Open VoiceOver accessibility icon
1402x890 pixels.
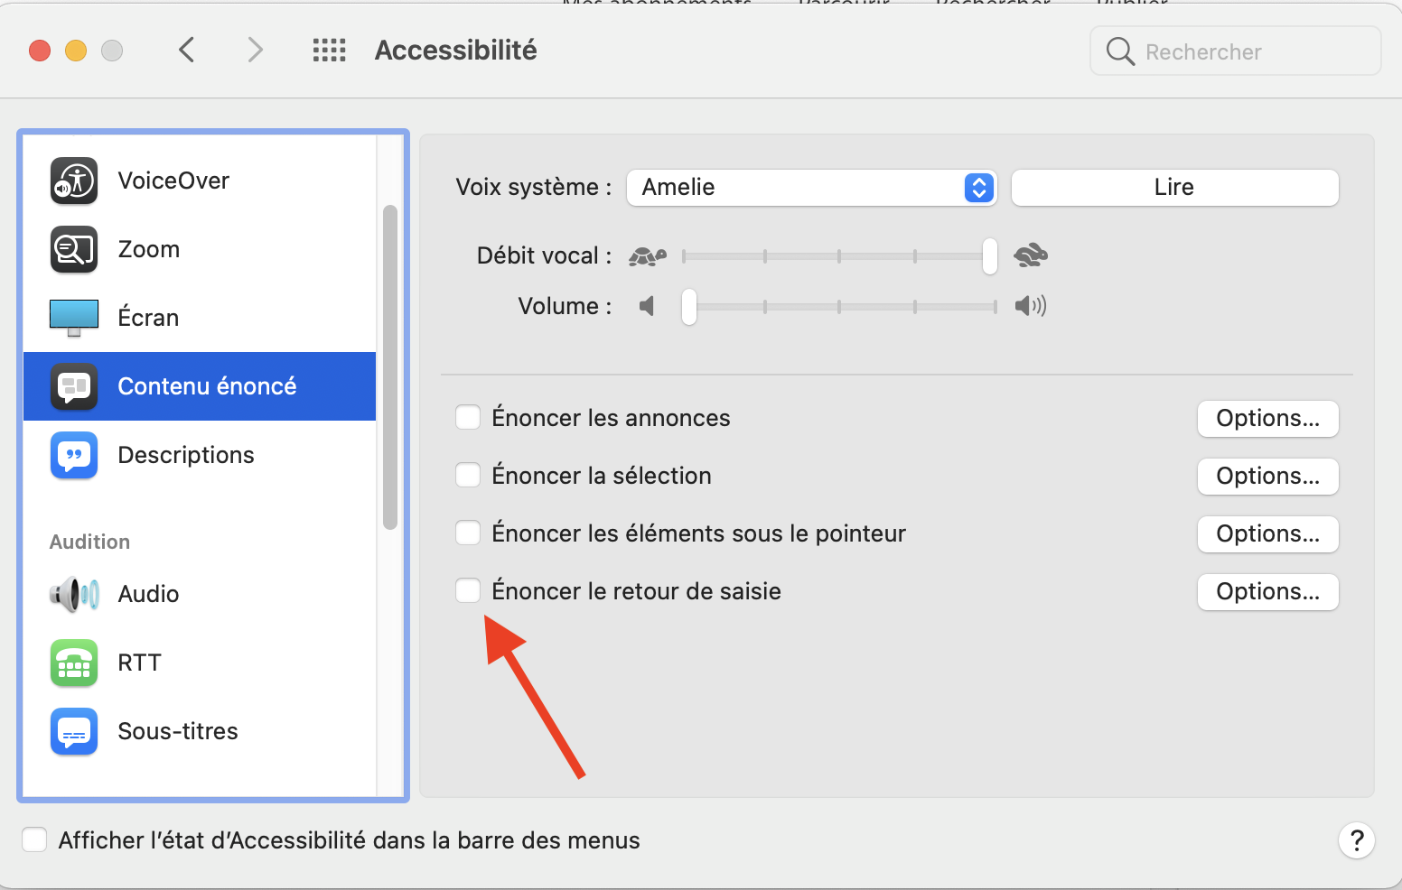(x=74, y=181)
